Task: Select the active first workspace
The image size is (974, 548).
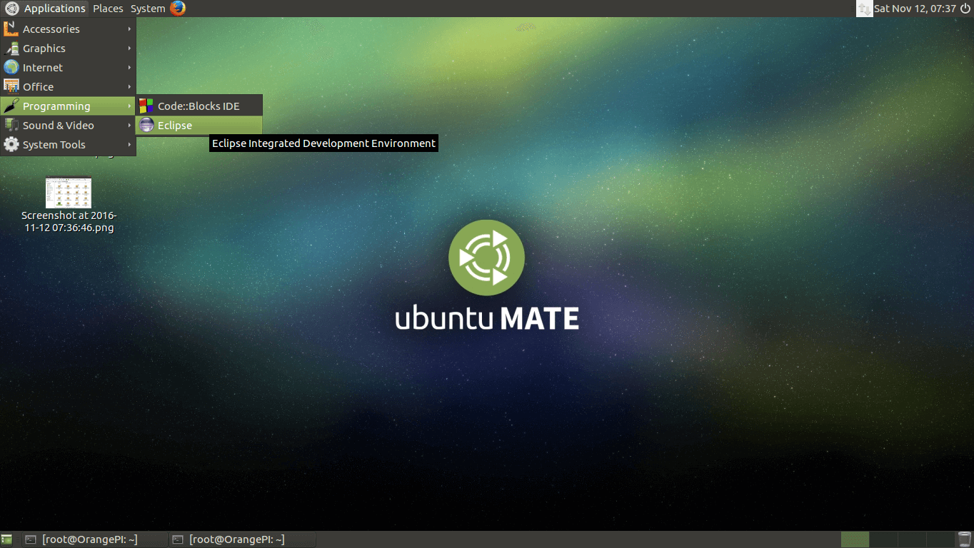Action: tap(855, 539)
